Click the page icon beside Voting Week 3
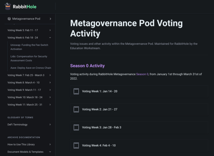 [76, 127]
